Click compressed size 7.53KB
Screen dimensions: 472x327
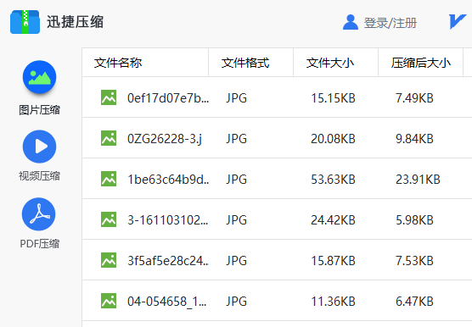pos(414,261)
